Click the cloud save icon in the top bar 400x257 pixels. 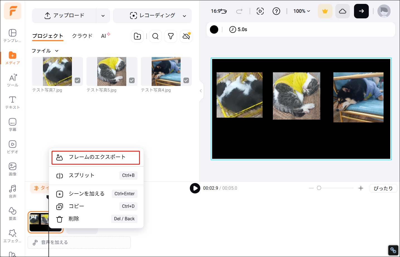click(342, 11)
